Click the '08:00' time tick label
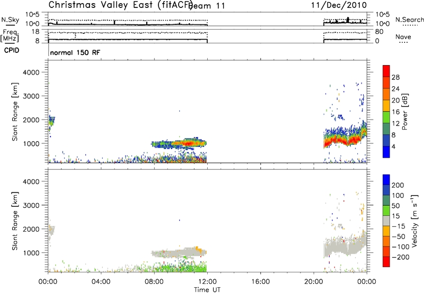Image resolution: width=424 pixels, height=293 pixels. [x=154, y=282]
